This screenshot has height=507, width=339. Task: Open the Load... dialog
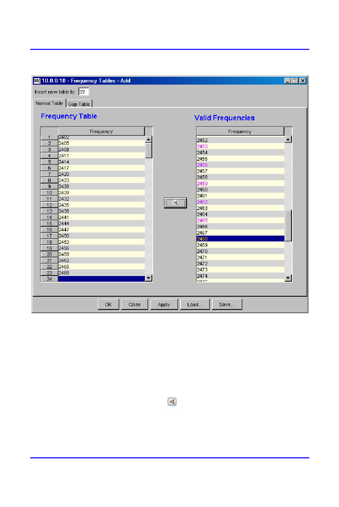click(x=194, y=305)
